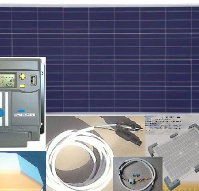Select the panel corner mounting kit image
The image size is (199, 191).
[x=172, y=153]
